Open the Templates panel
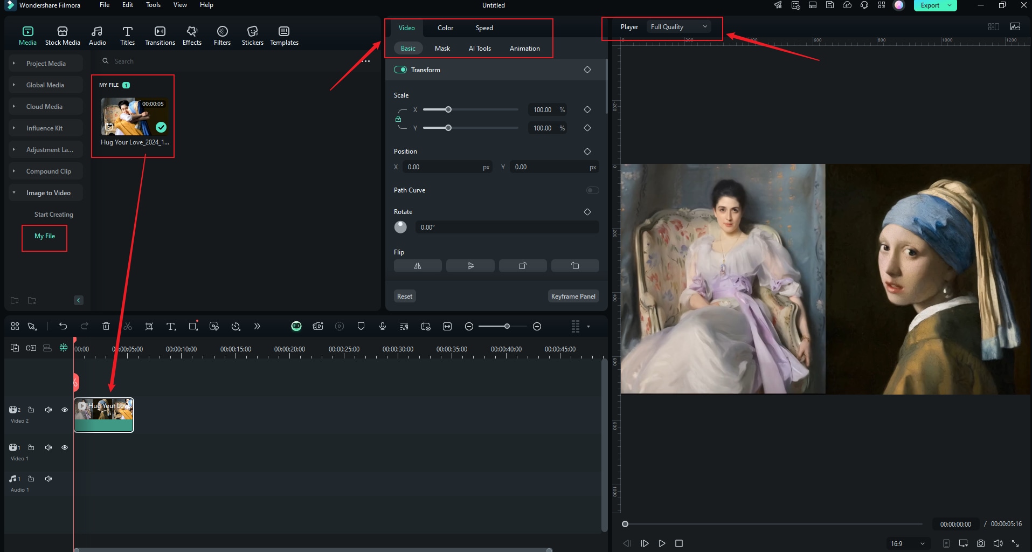This screenshot has width=1032, height=552. pyautogui.click(x=284, y=36)
